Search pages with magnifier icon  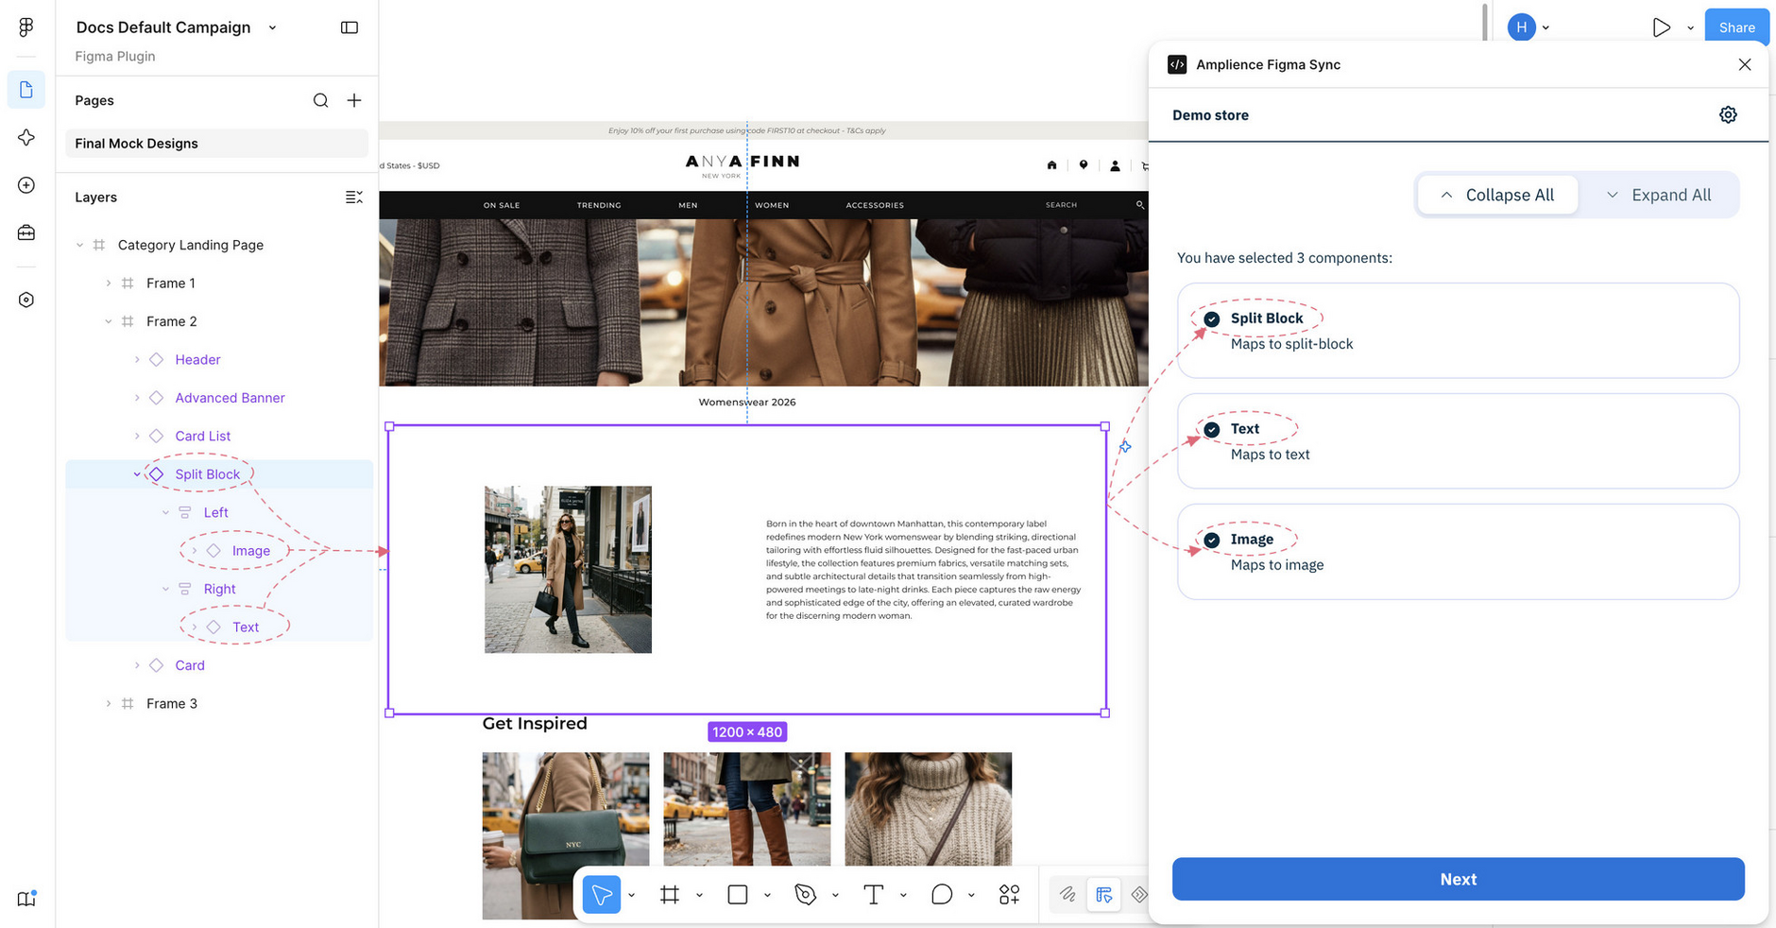(x=321, y=100)
